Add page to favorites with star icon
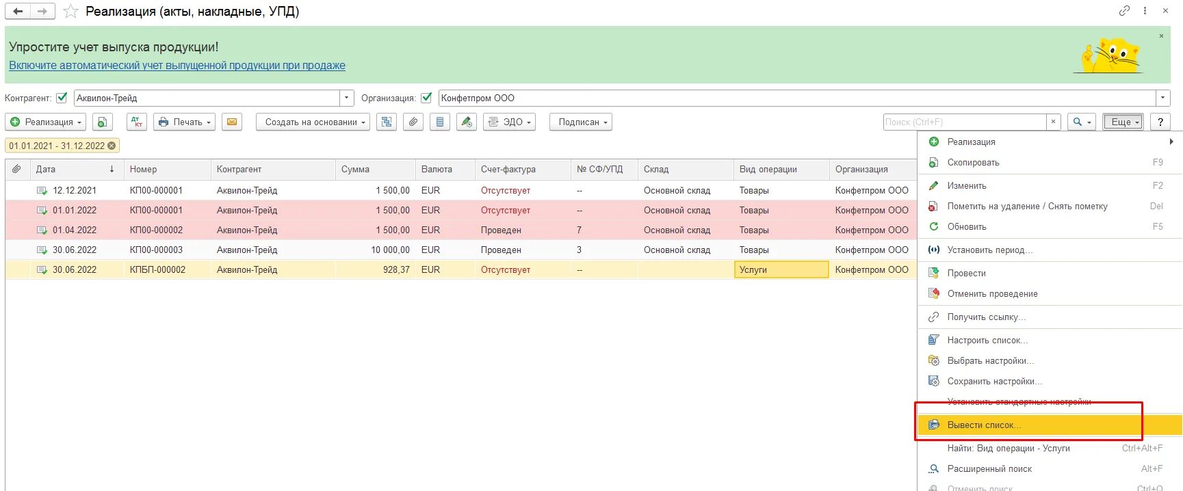1183x491 pixels. (x=70, y=11)
